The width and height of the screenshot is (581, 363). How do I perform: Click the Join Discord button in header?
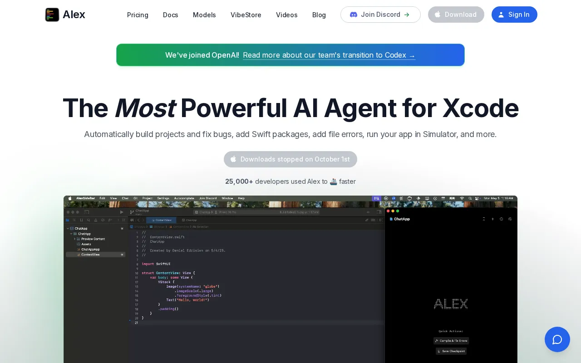click(x=380, y=15)
